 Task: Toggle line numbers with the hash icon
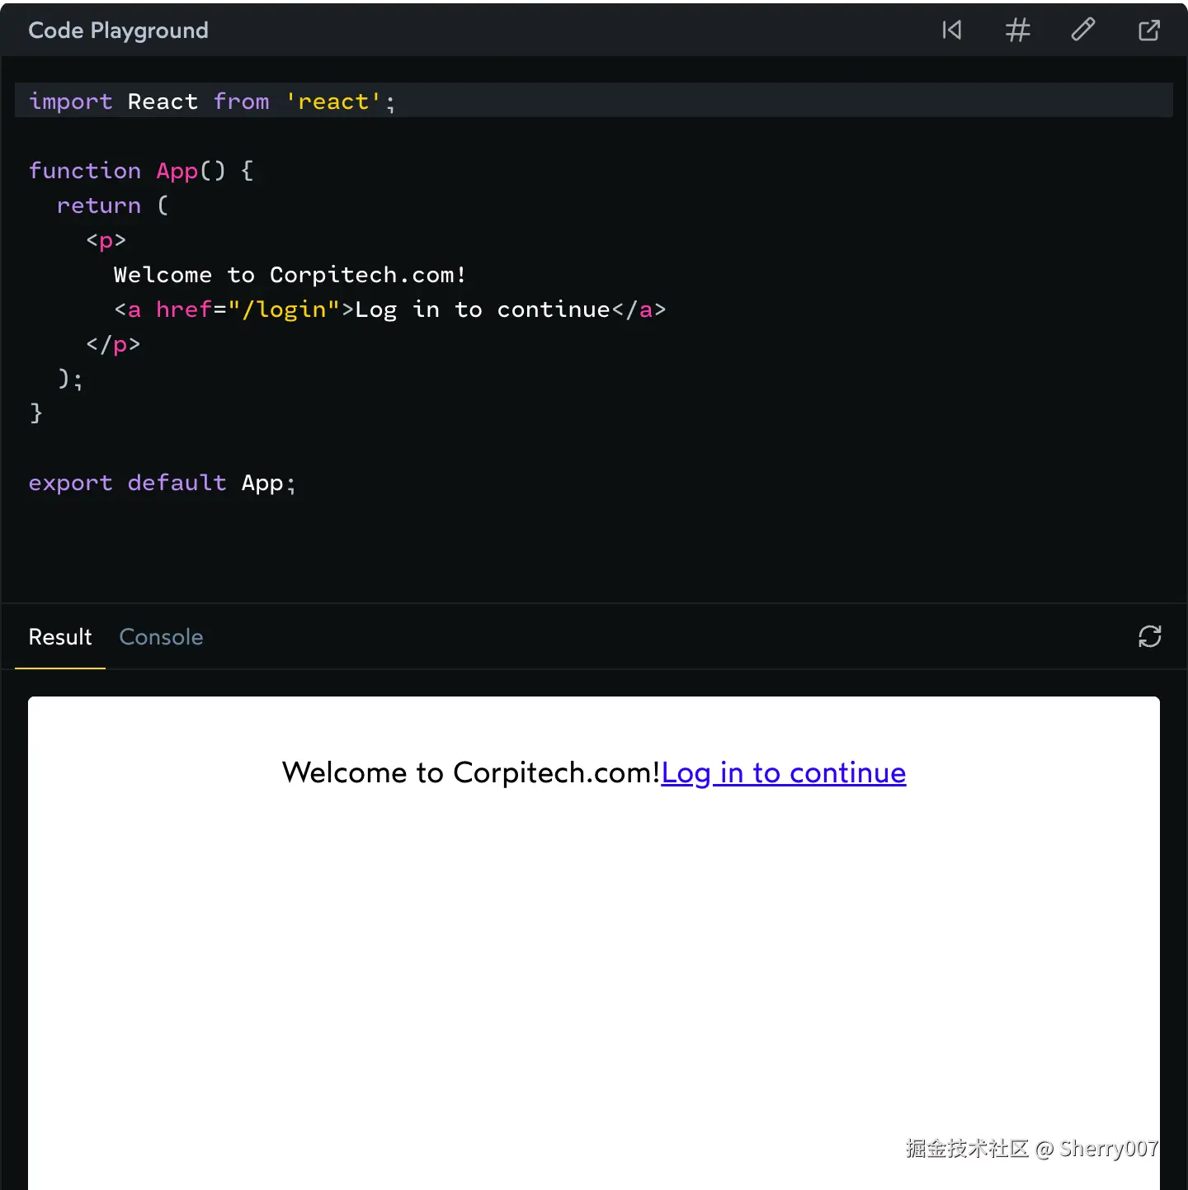[x=1018, y=31]
